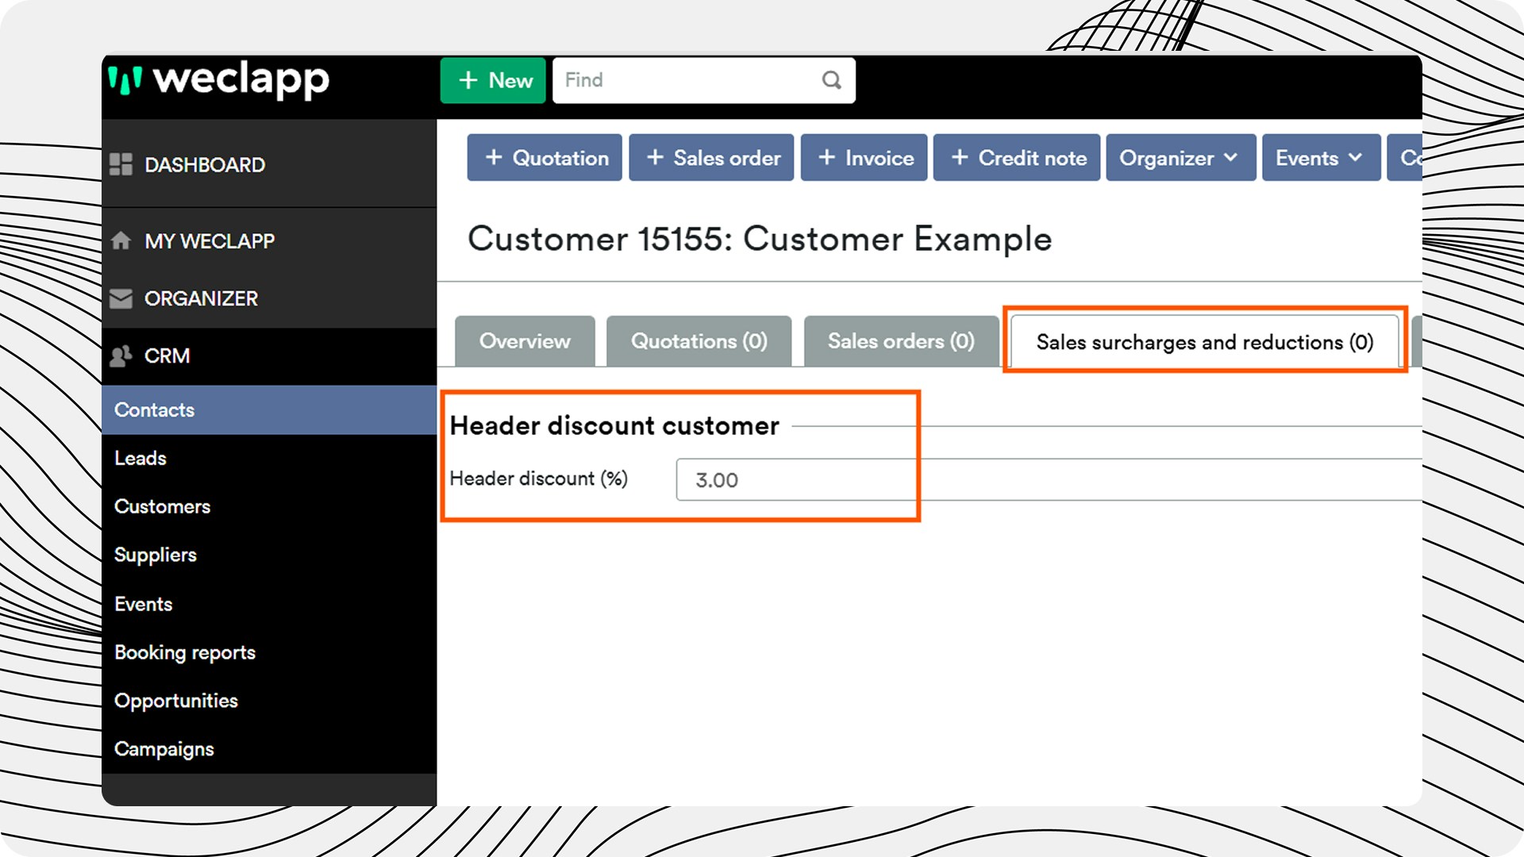
Task: Click the green New button
Action: 493,80
